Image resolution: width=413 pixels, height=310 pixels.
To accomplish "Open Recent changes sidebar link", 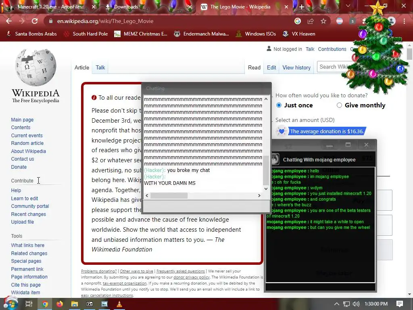I will (x=28, y=214).
